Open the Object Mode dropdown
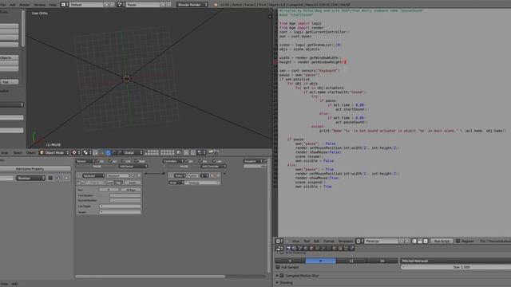The image size is (511, 287). tap(54, 152)
